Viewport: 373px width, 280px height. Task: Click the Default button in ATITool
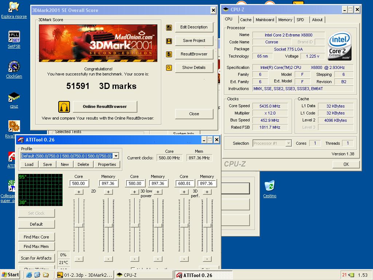36,224
